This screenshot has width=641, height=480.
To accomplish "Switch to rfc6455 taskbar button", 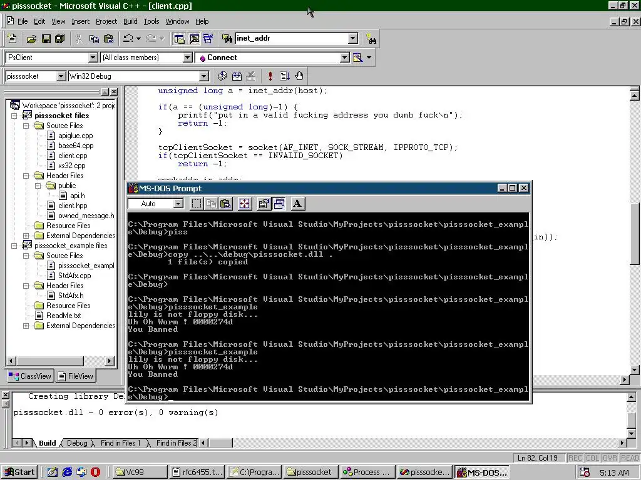I will point(196,472).
